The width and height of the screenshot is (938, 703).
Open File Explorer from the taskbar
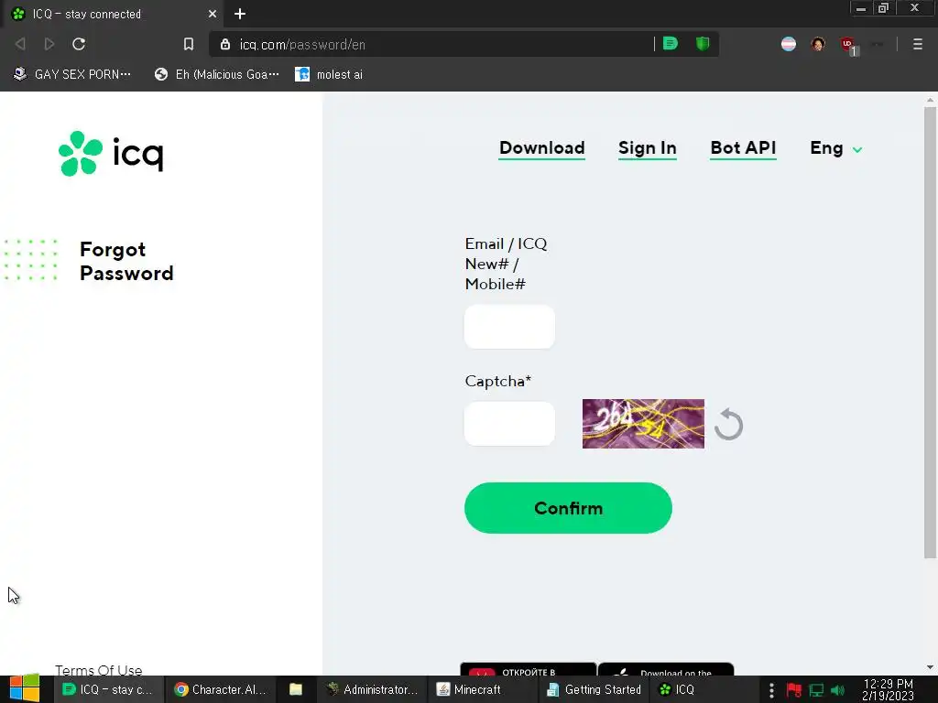click(x=296, y=689)
